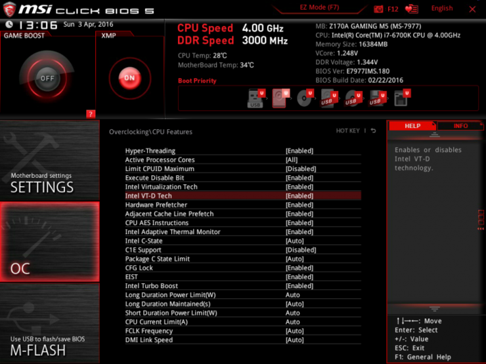Image resolution: width=486 pixels, height=364 pixels.
Task: Open Active Processor Cores [All] value
Action: (292, 160)
